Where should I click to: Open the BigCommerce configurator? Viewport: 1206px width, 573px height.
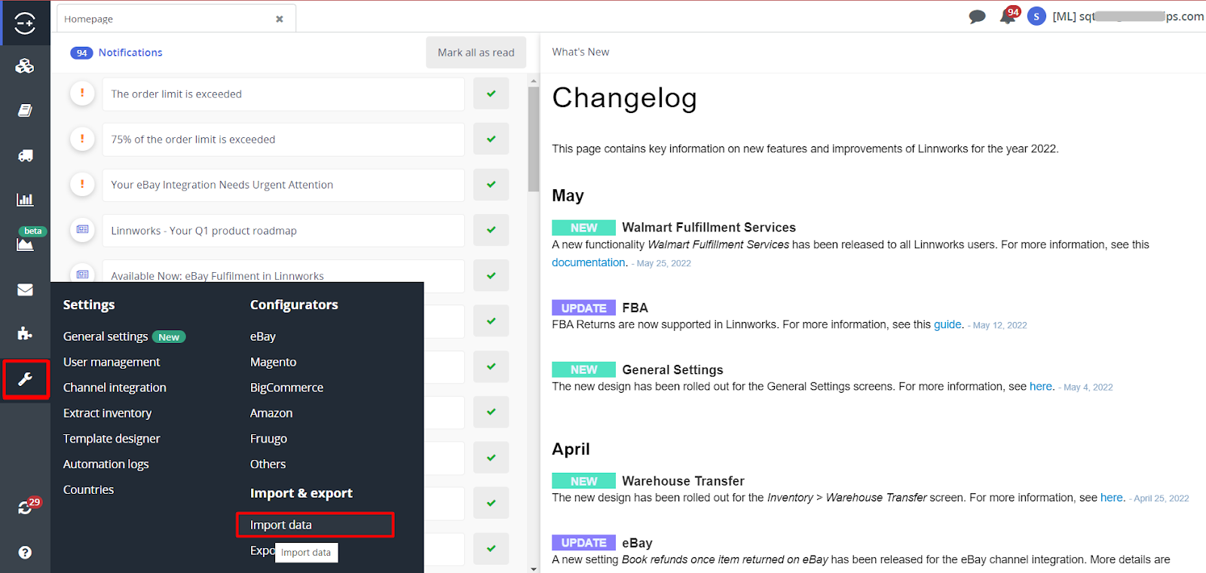[x=286, y=388]
